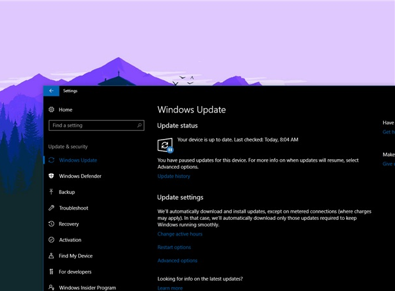Click the paused update status icon
The height and width of the screenshot is (291, 395).
tap(165, 145)
